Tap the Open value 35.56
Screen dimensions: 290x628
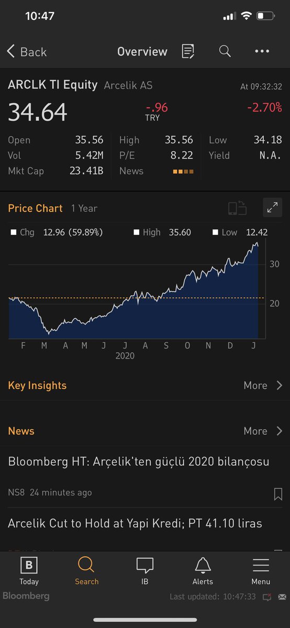[x=89, y=140]
